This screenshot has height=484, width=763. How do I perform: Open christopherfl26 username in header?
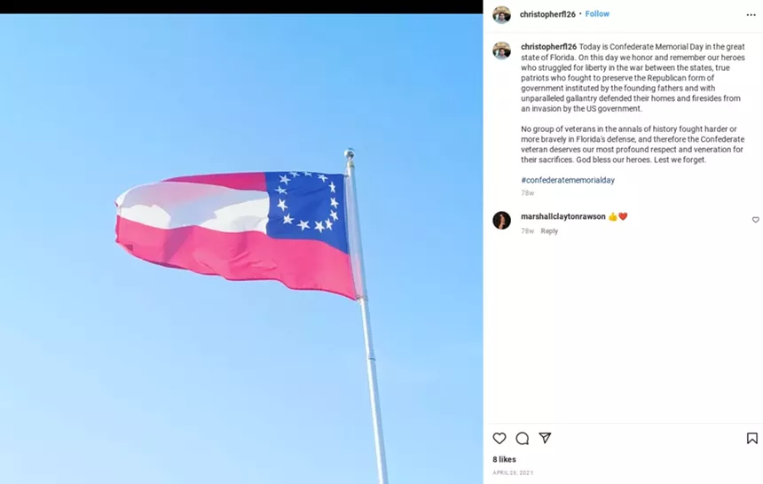tap(547, 14)
